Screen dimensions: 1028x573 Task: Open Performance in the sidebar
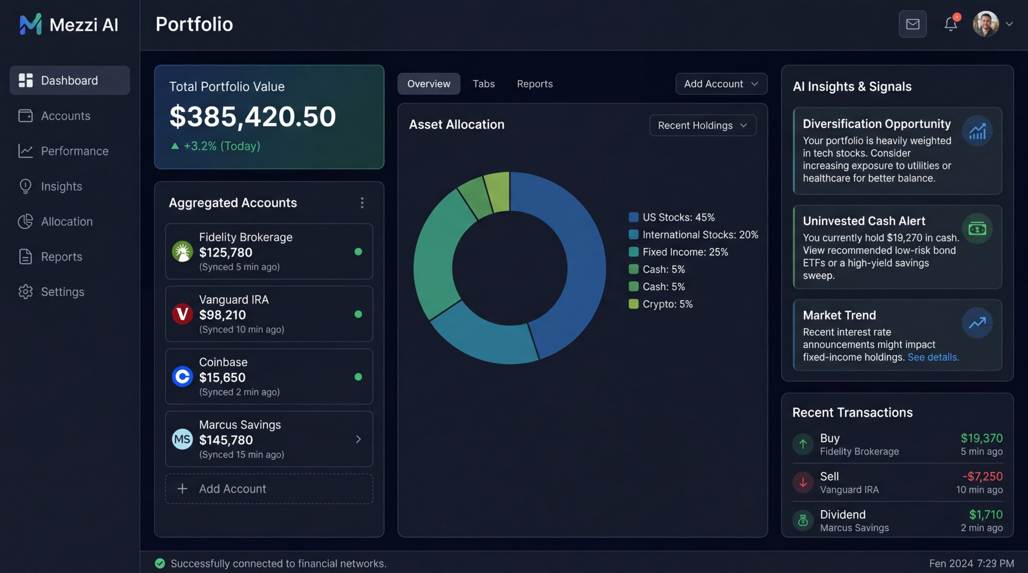74,151
